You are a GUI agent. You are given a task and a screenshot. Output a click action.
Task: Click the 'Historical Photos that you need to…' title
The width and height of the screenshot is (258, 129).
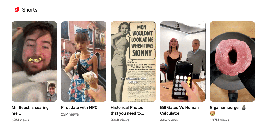coord(127,110)
